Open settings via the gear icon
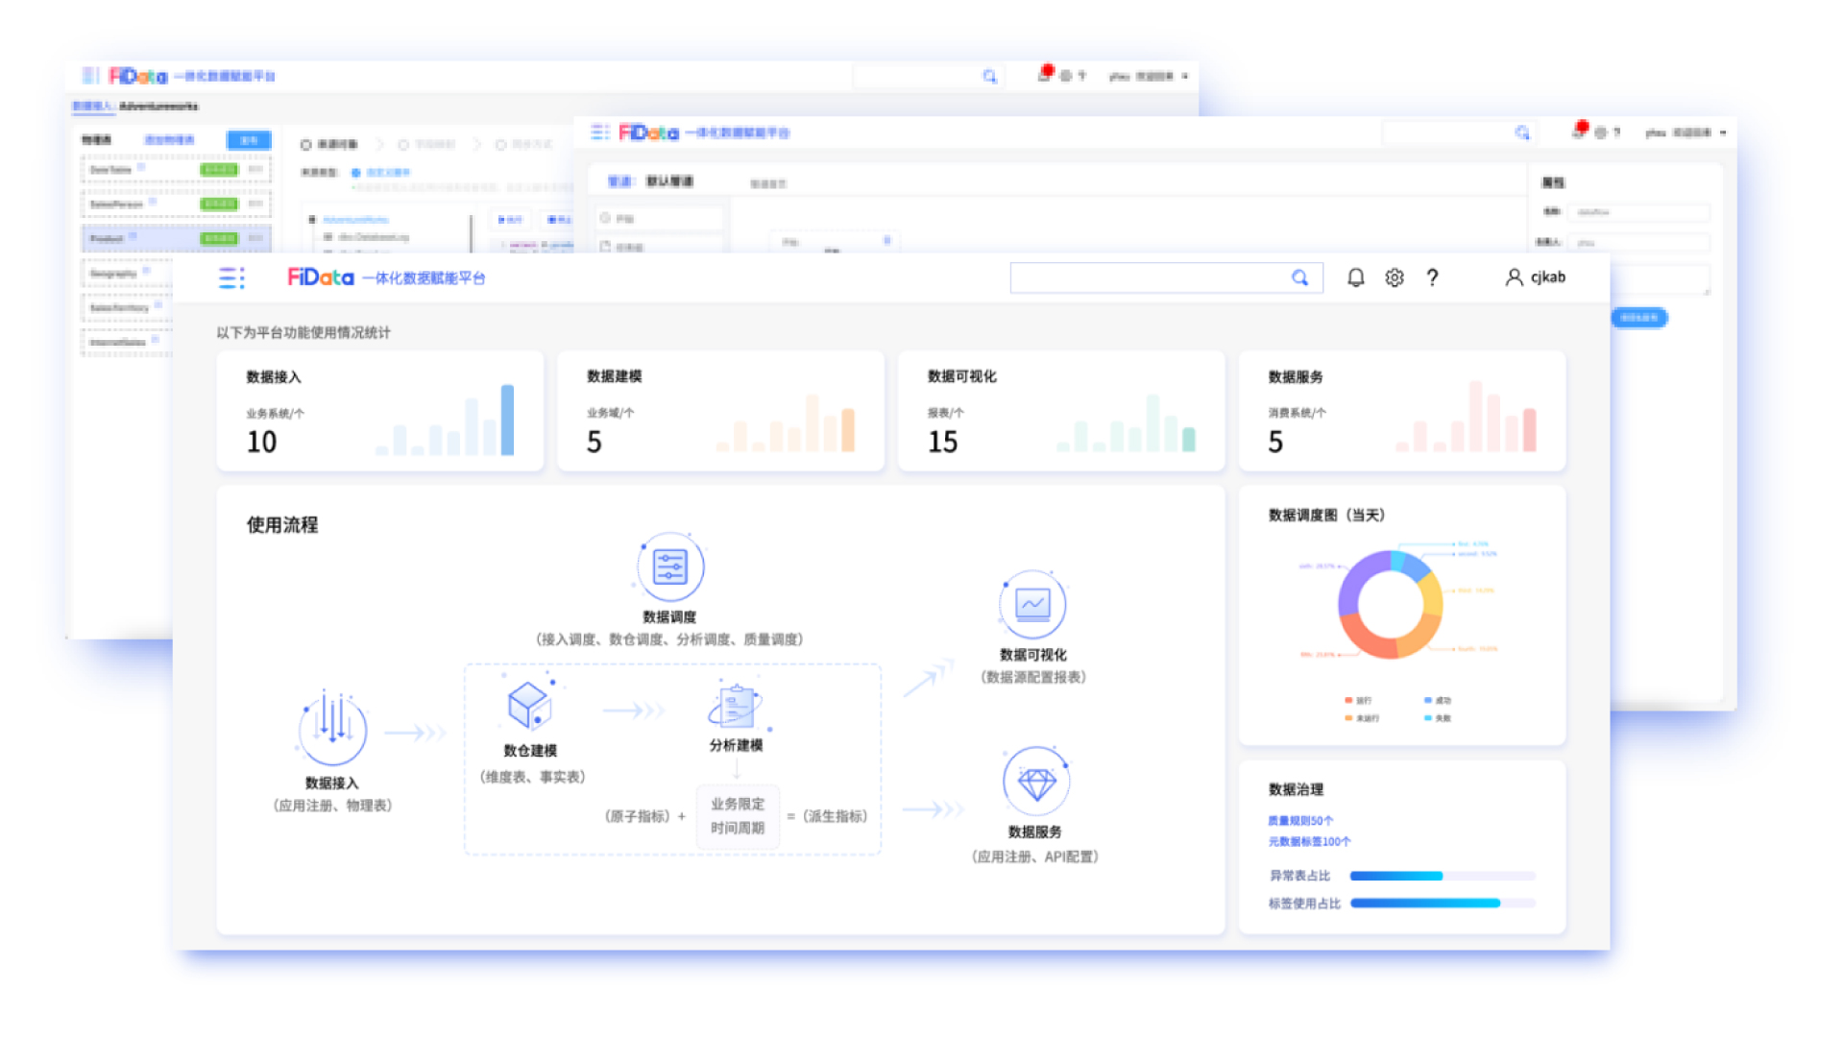Screen dimensions: 1844x1037 tap(1395, 277)
